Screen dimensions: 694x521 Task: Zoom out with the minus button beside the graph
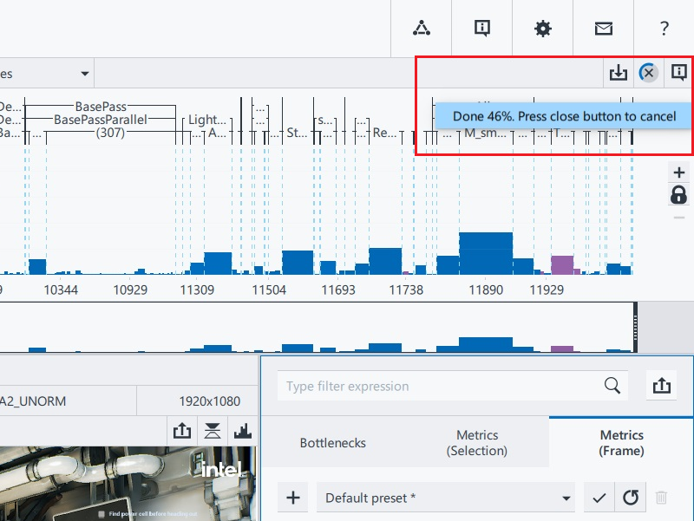(679, 218)
